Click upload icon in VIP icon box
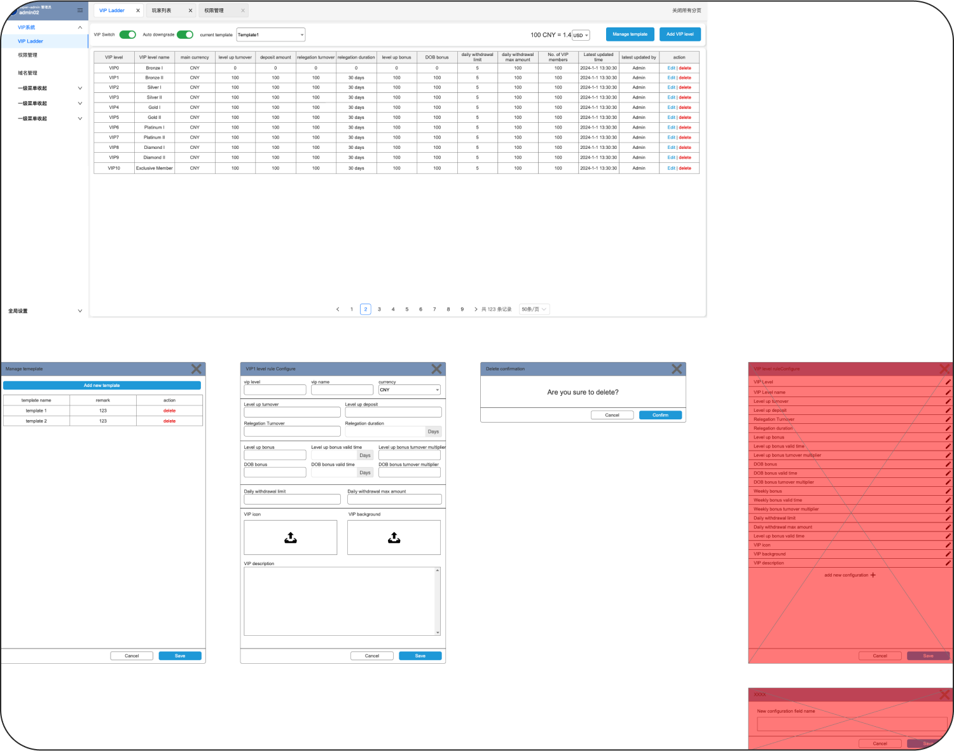954x751 pixels. pos(291,538)
